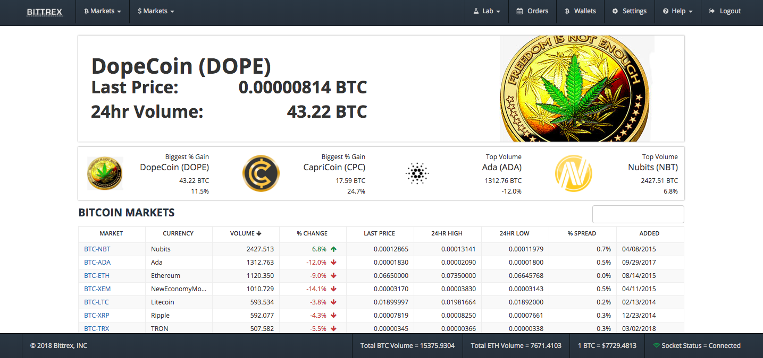The width and height of the screenshot is (763, 358).
Task: Click the Bittrex logo
Action: (x=45, y=11)
